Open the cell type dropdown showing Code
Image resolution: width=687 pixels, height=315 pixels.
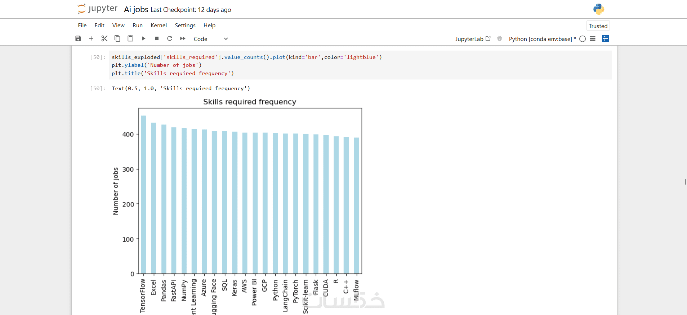pos(211,39)
